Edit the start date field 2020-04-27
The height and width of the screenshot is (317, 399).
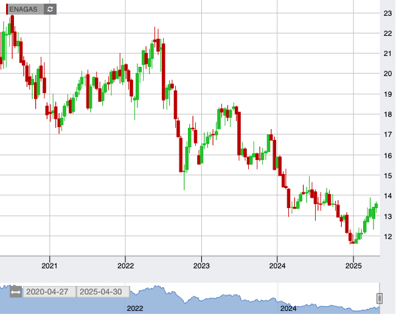50,292
